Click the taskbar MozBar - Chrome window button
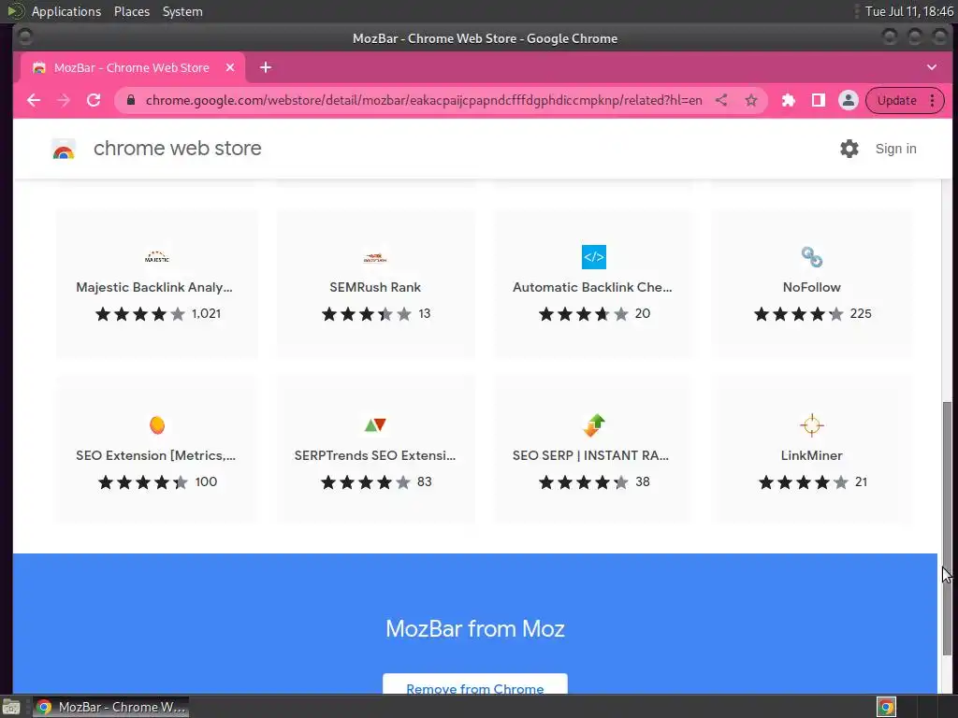This screenshot has height=718, width=958. (110, 707)
